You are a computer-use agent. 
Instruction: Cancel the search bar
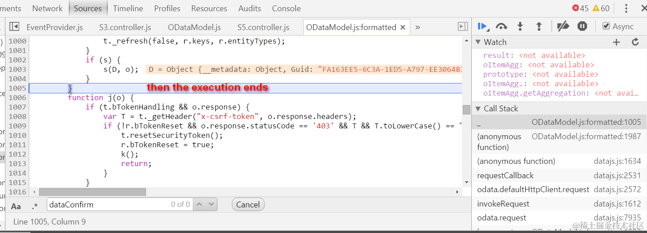coord(248,205)
